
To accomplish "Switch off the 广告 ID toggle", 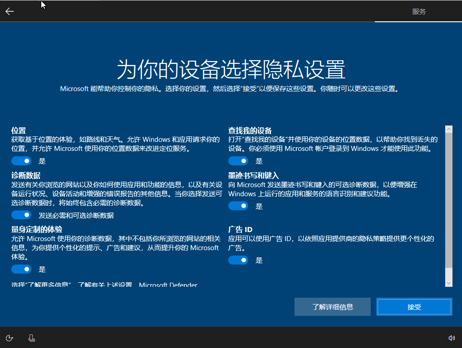I will [238, 260].
